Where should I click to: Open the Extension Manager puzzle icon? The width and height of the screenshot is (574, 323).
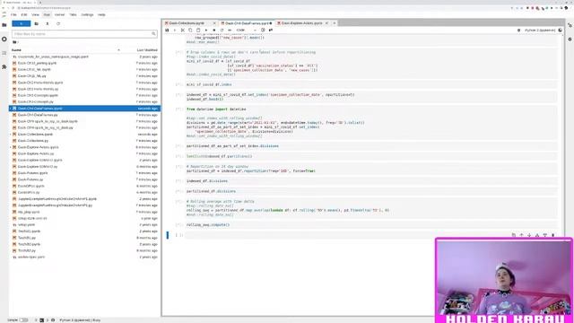pos(4,67)
